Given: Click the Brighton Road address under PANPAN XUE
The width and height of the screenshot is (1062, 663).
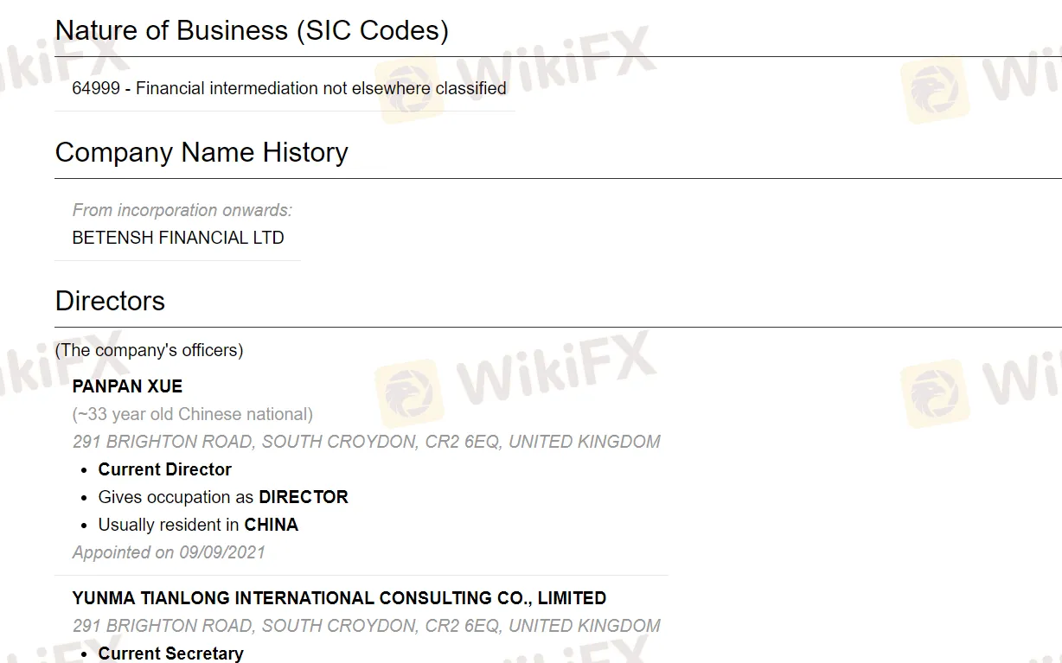Looking at the screenshot, I should point(366,442).
